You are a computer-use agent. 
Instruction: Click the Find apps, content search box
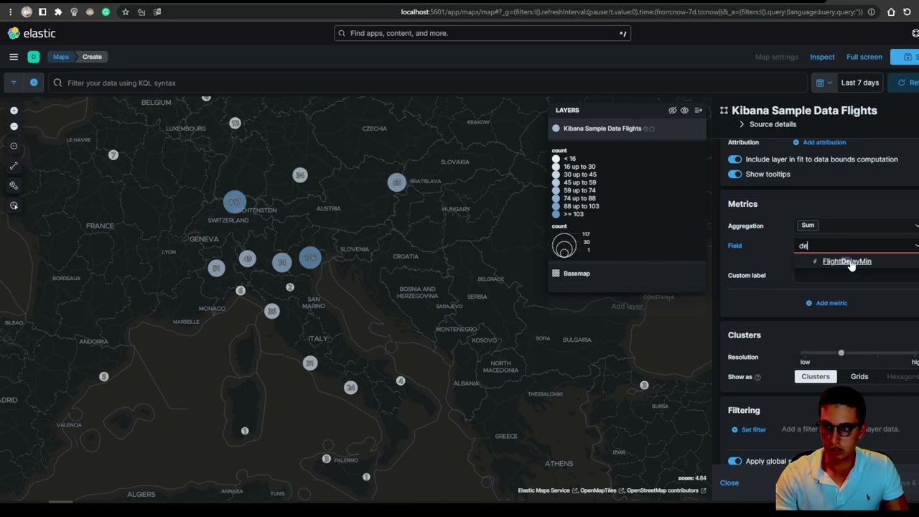pyautogui.click(x=482, y=33)
